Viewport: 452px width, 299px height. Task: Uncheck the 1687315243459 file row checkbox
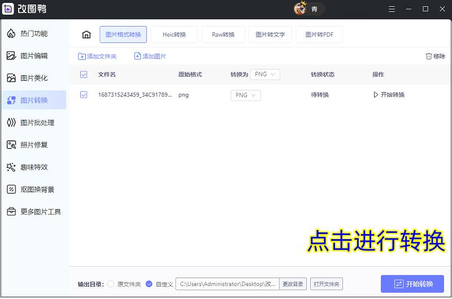coord(84,94)
